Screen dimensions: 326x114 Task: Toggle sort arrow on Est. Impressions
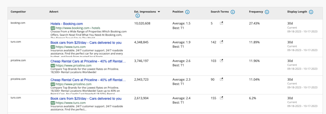click(x=159, y=12)
